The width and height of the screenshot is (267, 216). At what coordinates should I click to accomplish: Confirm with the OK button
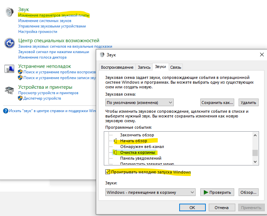pos(192,208)
